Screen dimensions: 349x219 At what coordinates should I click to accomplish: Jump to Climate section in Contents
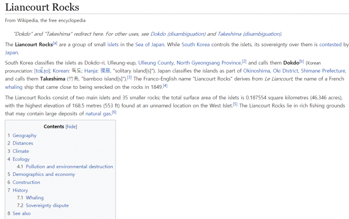pyautogui.click(x=21, y=151)
